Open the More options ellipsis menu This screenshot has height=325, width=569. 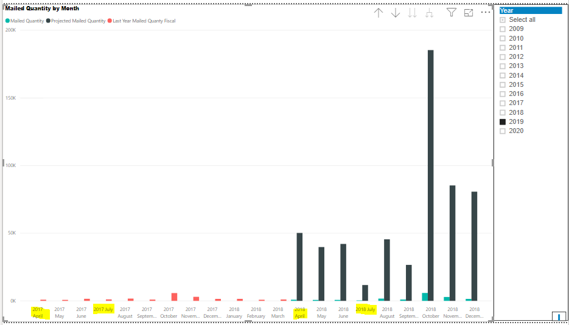[486, 12]
